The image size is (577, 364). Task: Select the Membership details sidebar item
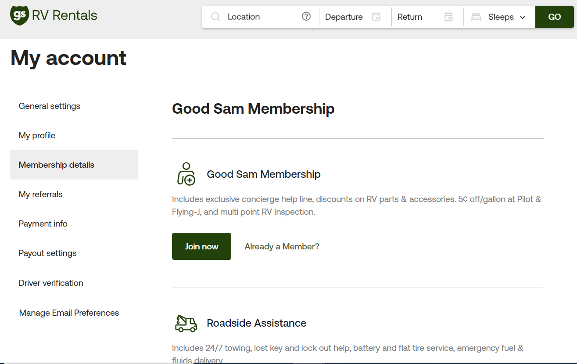coord(57,165)
